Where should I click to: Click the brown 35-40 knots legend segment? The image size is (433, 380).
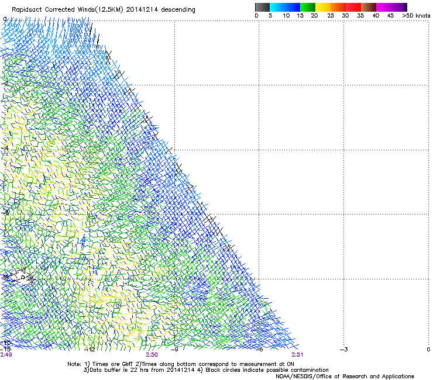(x=369, y=7)
